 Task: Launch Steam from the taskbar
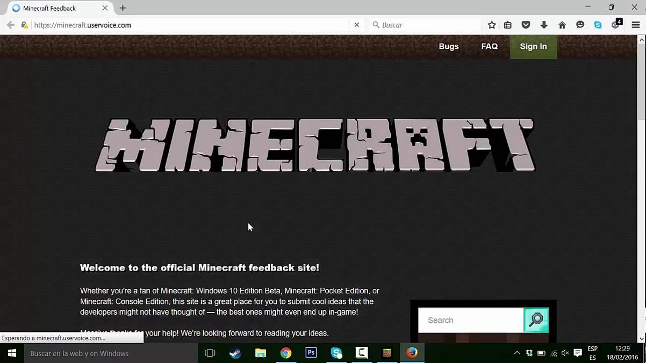235,353
